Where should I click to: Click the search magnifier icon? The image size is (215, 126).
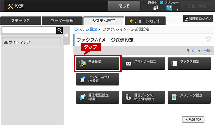pos(60,30)
